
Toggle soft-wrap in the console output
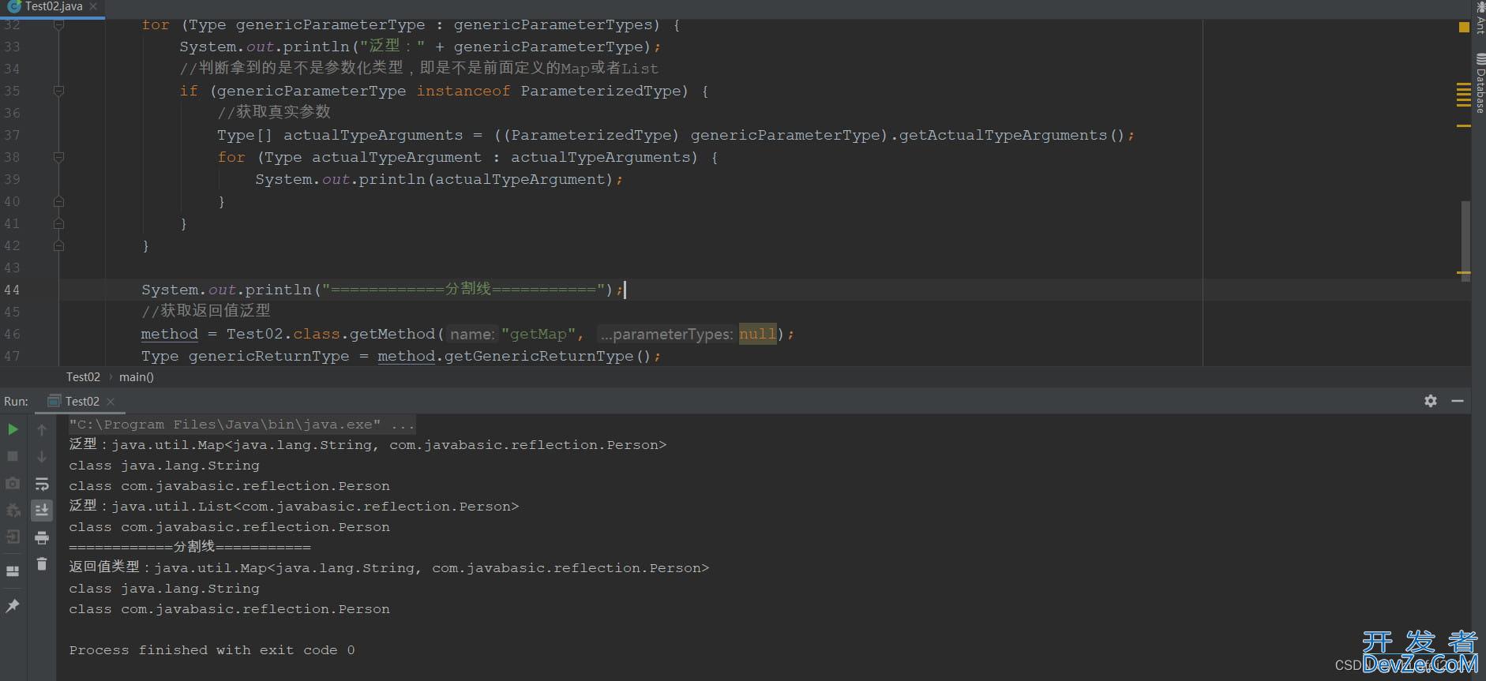(x=42, y=484)
